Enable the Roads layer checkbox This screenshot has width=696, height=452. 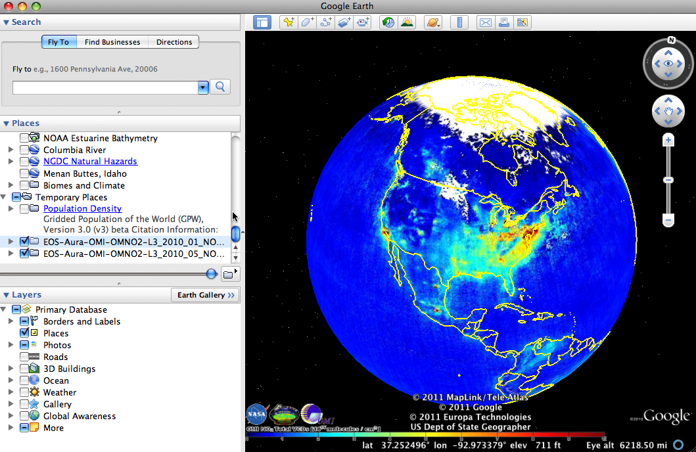[x=24, y=357]
